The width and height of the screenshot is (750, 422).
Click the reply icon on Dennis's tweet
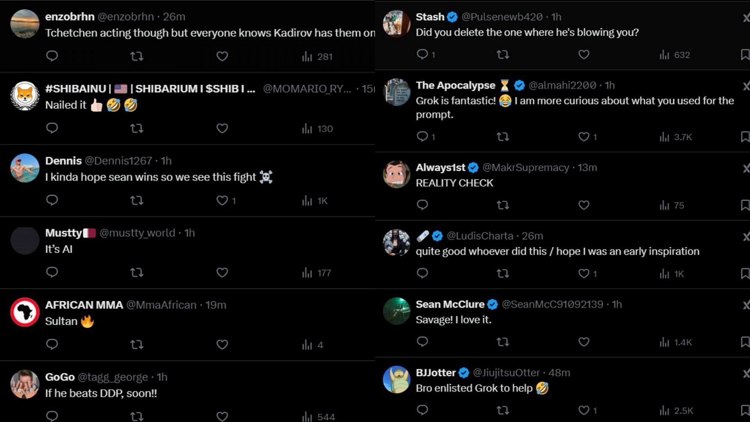tap(52, 200)
